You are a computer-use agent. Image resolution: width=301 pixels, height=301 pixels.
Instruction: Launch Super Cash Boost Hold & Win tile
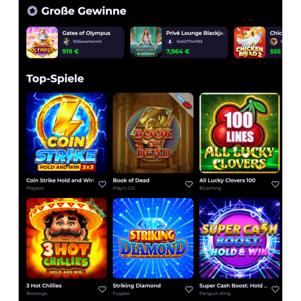pyautogui.click(x=240, y=238)
